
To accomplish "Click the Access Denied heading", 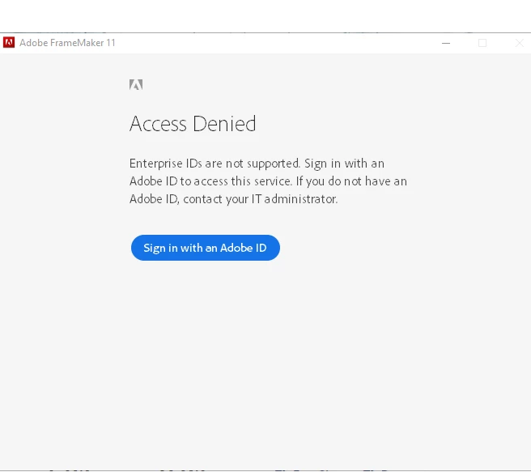I will pyautogui.click(x=193, y=124).
